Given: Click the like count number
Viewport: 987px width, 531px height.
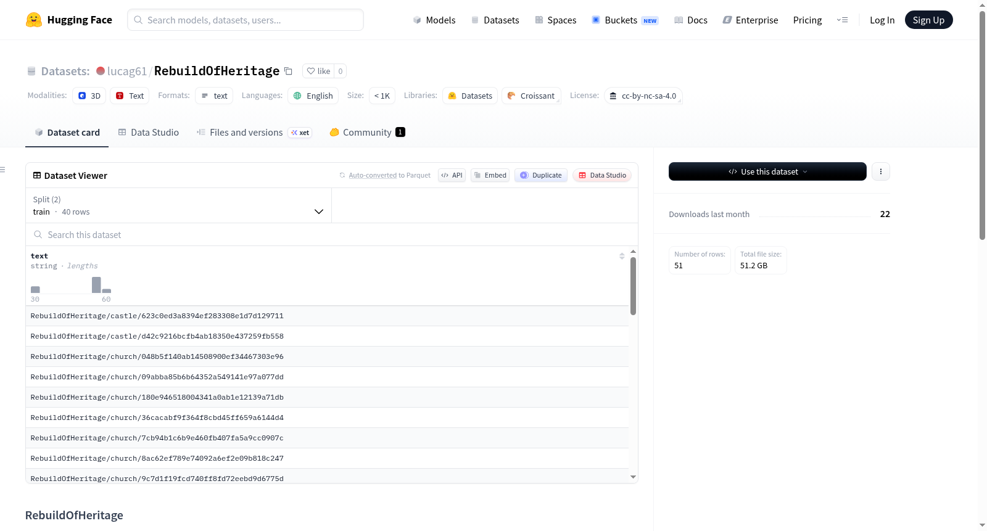Looking at the screenshot, I should [341, 71].
